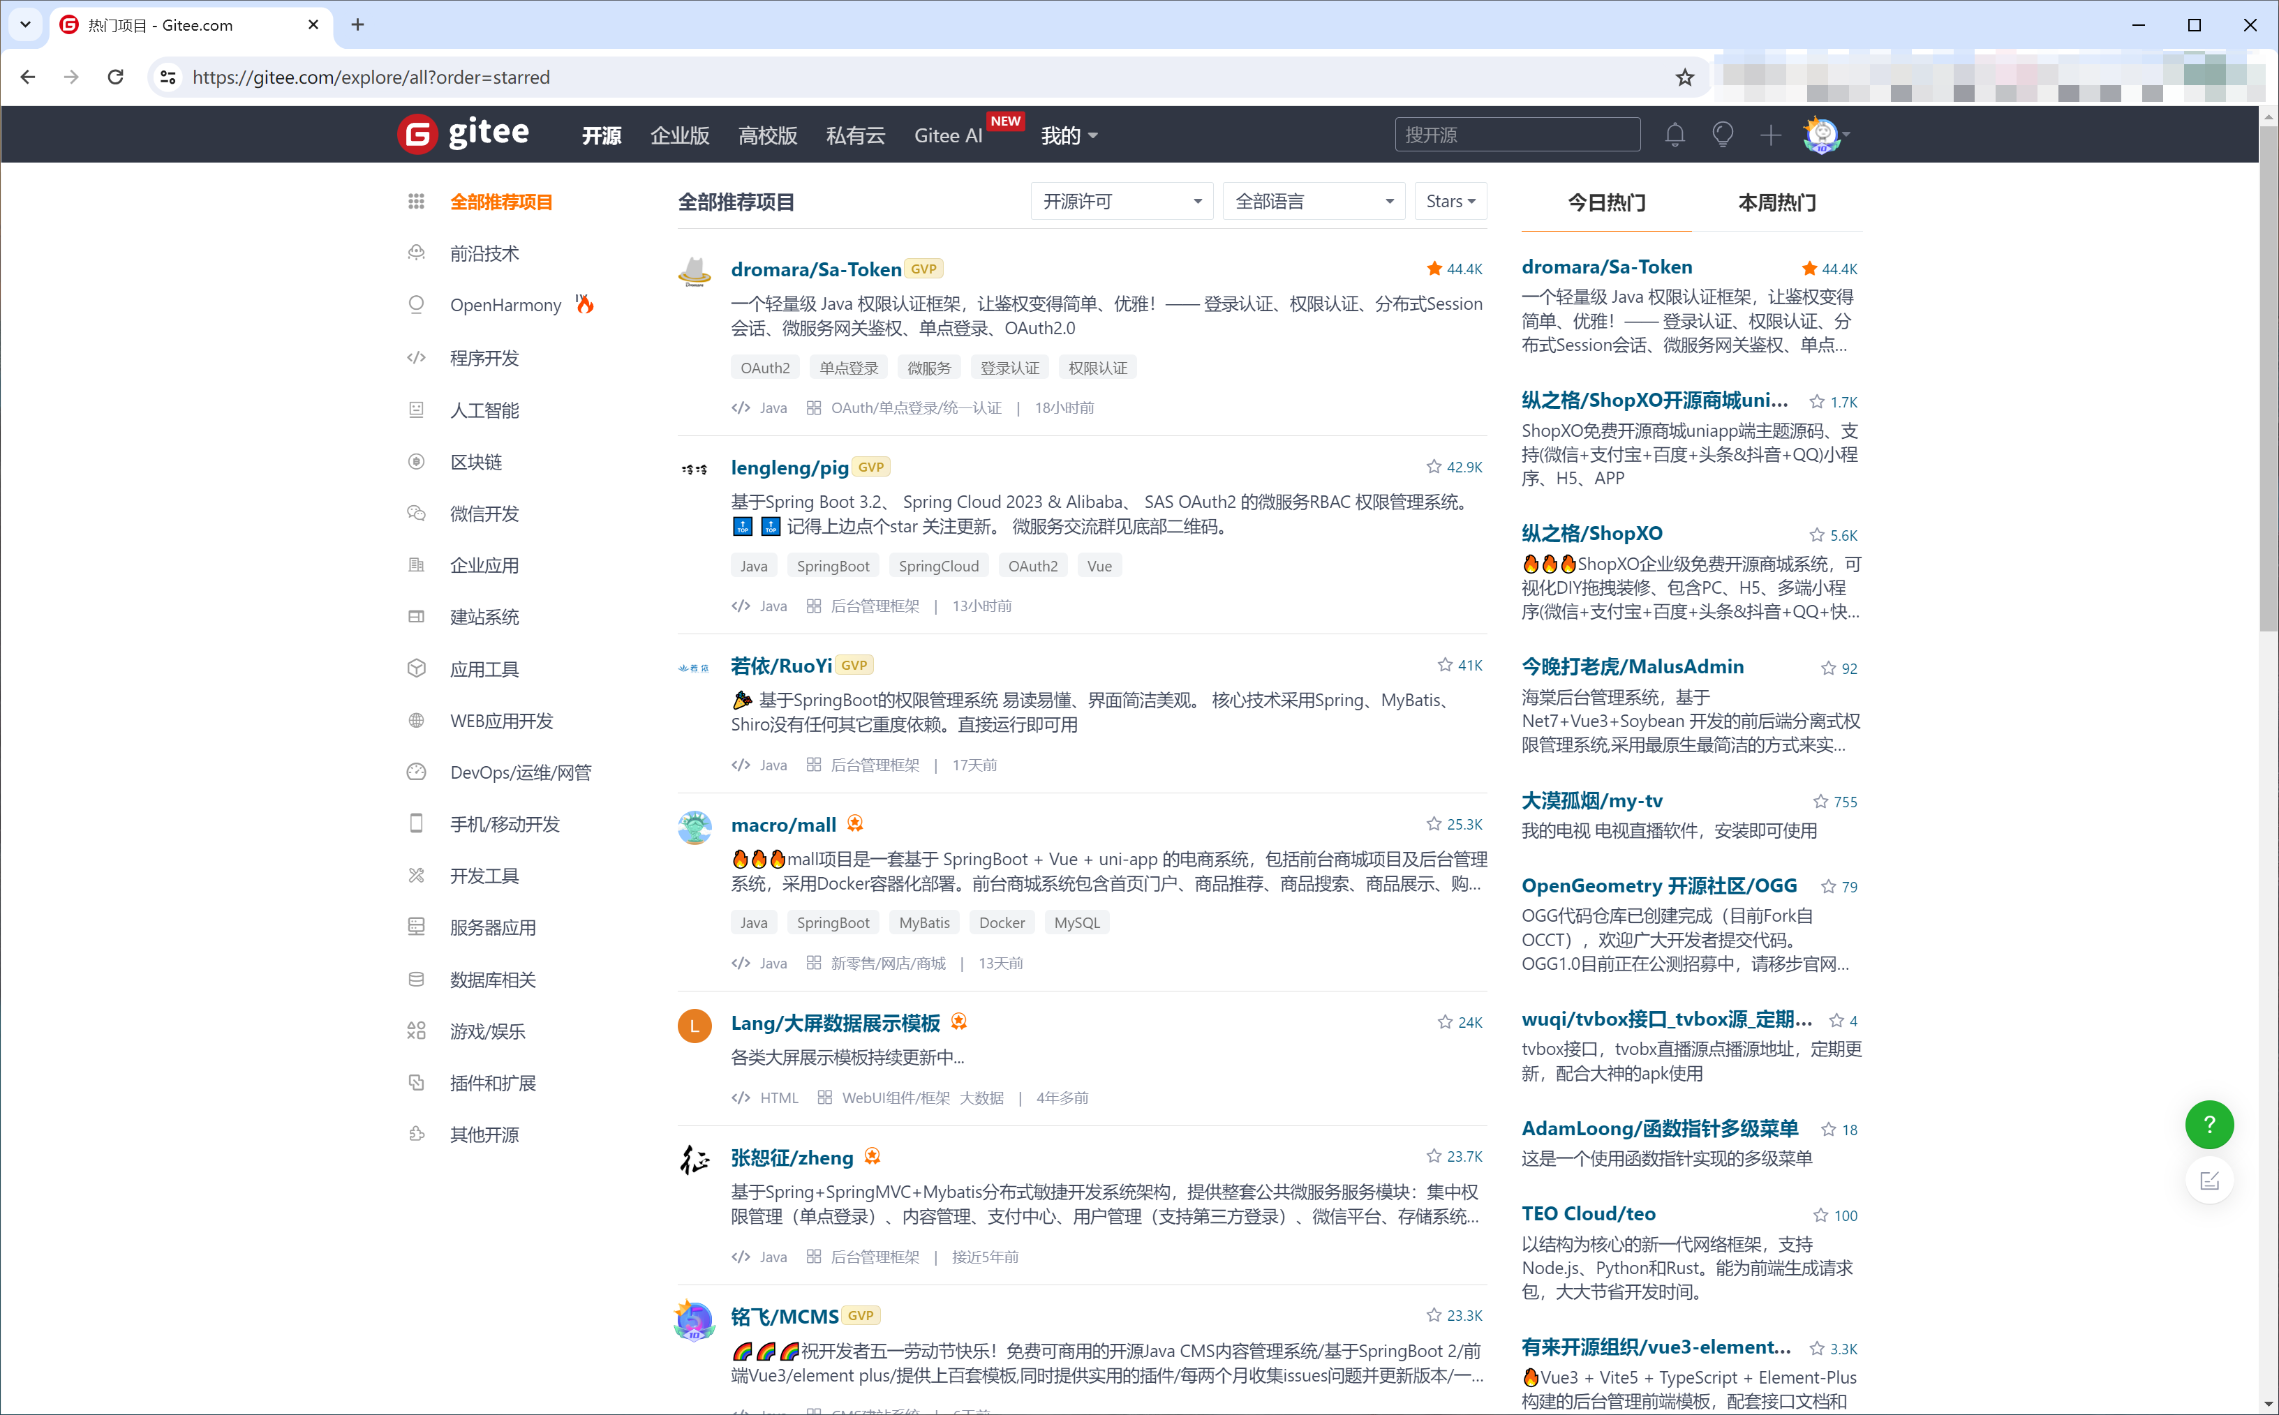The width and height of the screenshot is (2279, 1415).
Task: Select 全部推荐项目 in sidebar
Action: (x=500, y=201)
